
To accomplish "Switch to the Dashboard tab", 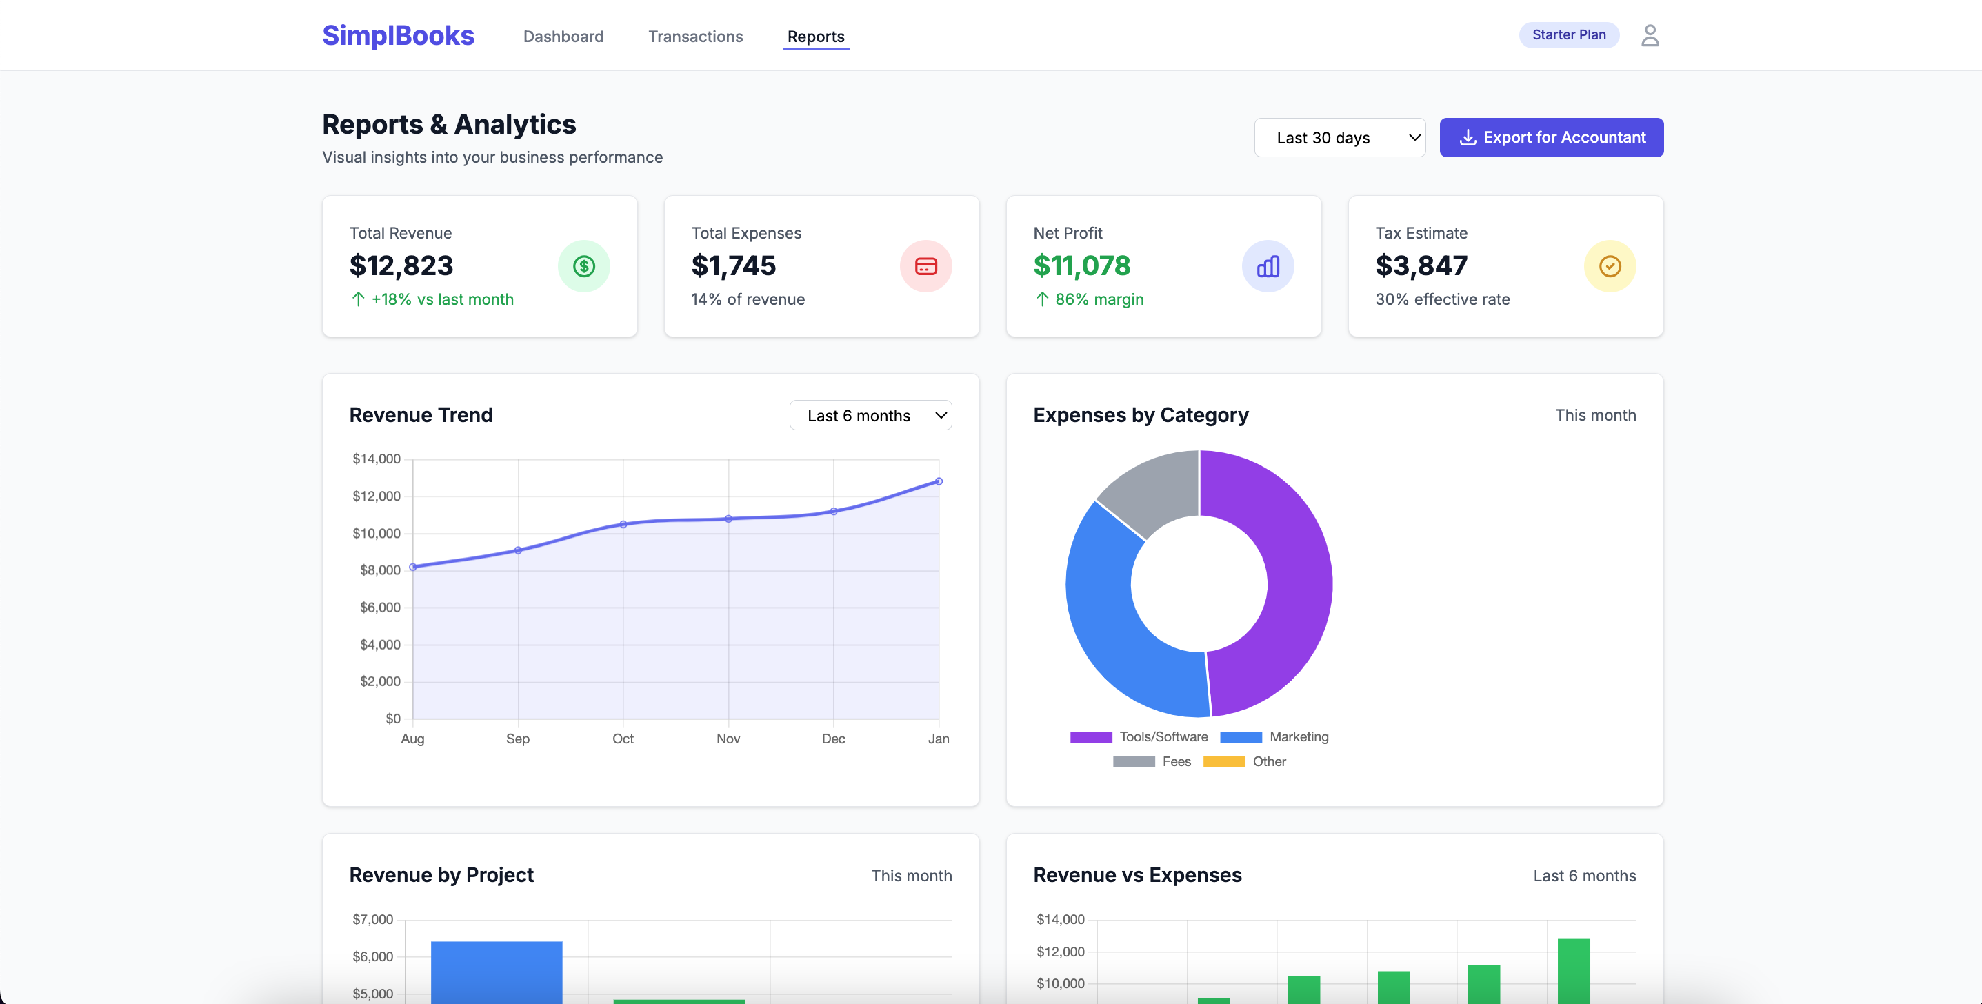I will point(563,36).
